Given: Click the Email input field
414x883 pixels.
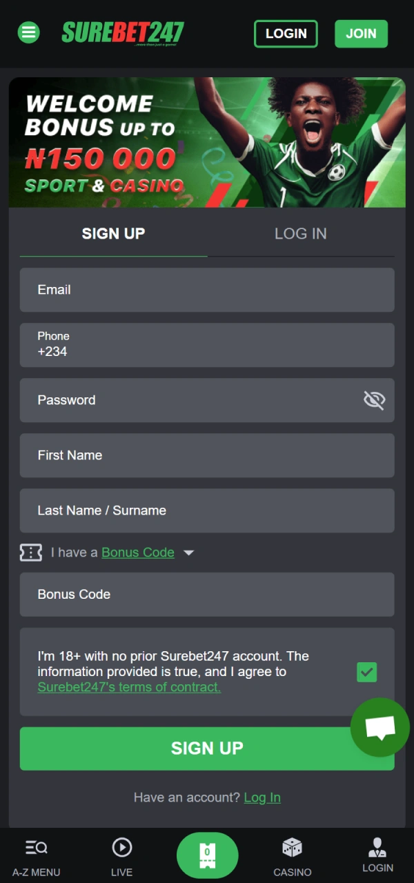Looking at the screenshot, I should (207, 290).
